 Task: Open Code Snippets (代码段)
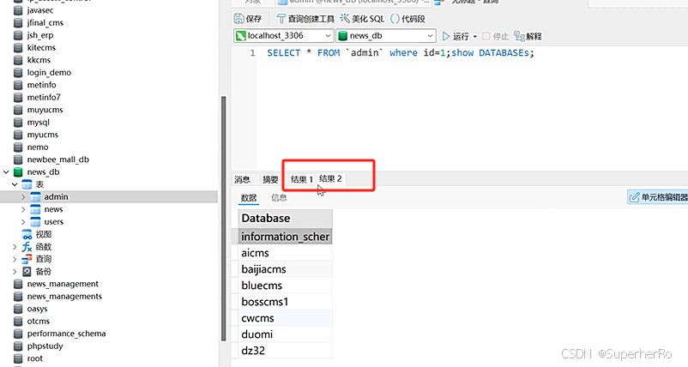click(407, 18)
